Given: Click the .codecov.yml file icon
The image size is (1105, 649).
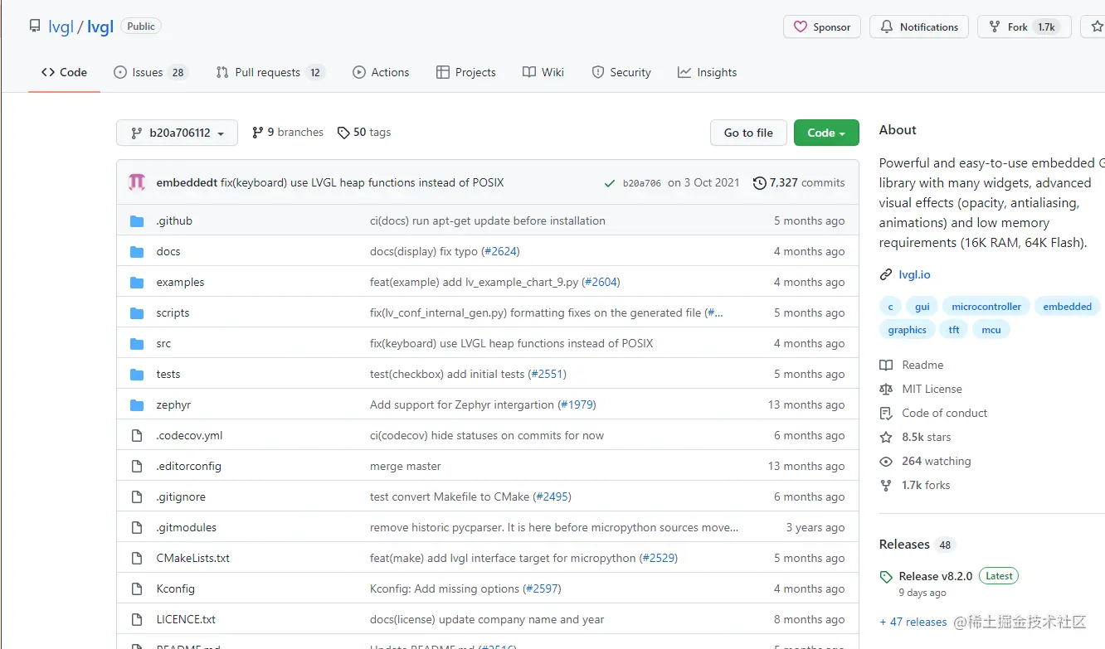Looking at the screenshot, I should pos(137,436).
